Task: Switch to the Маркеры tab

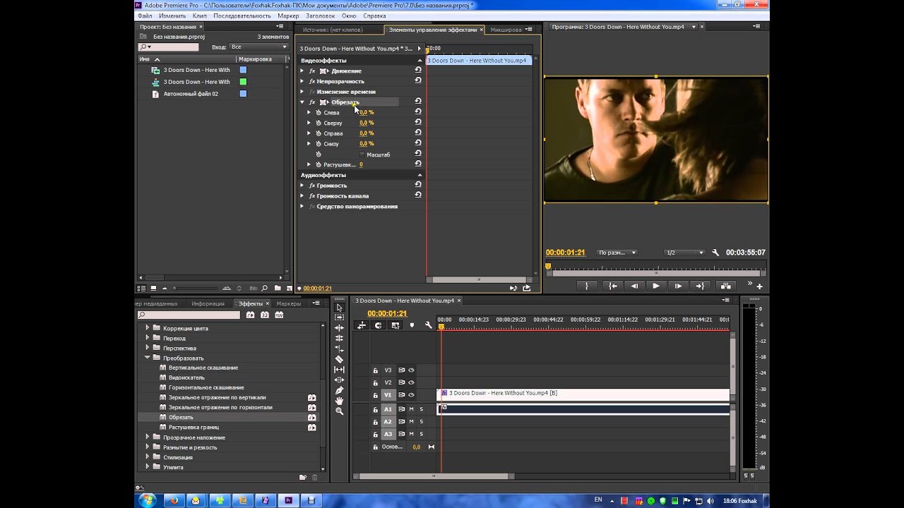Action: 288,303
